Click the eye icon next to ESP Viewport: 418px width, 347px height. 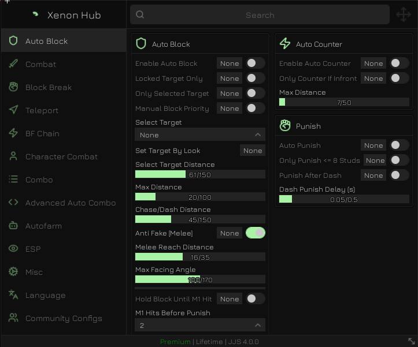[13, 248]
